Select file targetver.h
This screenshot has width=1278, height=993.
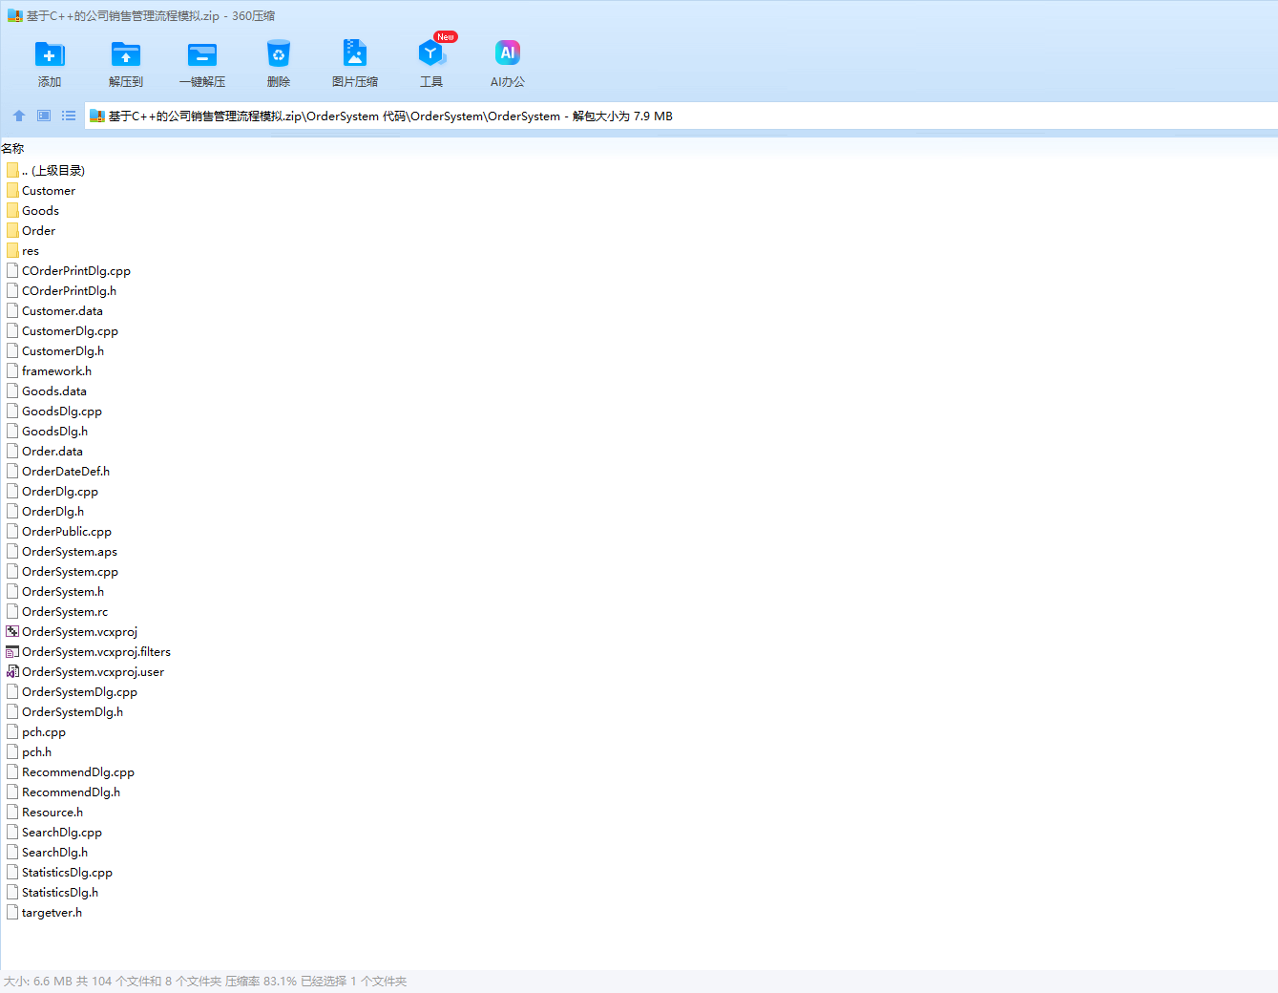(x=45, y=912)
